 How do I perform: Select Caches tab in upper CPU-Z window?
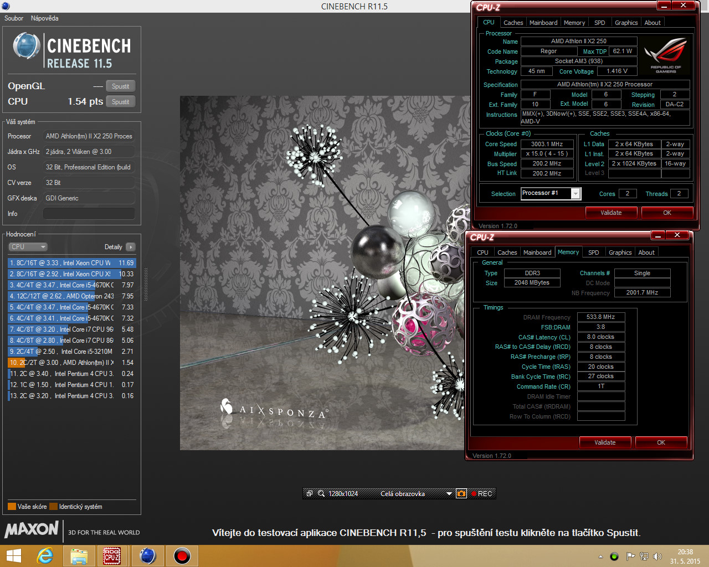click(513, 23)
